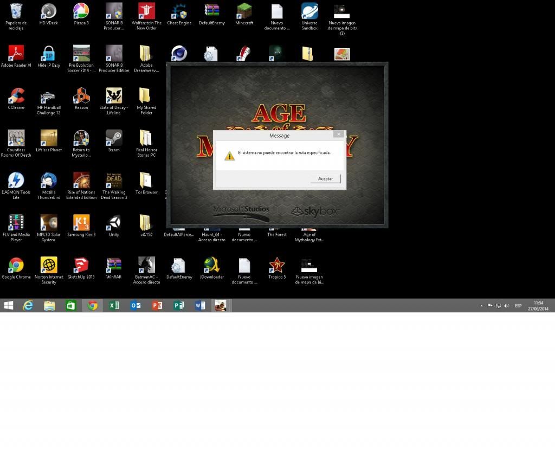The image size is (555, 450).
Task: Select Norton Internet Security icon
Action: [48, 271]
